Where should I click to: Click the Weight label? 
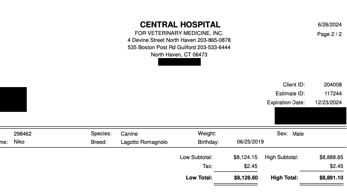(x=207, y=134)
